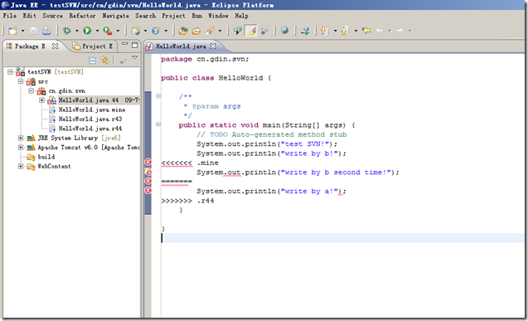Viewport: 528px width, 321px height.
Task: Open the Source menu
Action: pyautogui.click(x=52, y=16)
